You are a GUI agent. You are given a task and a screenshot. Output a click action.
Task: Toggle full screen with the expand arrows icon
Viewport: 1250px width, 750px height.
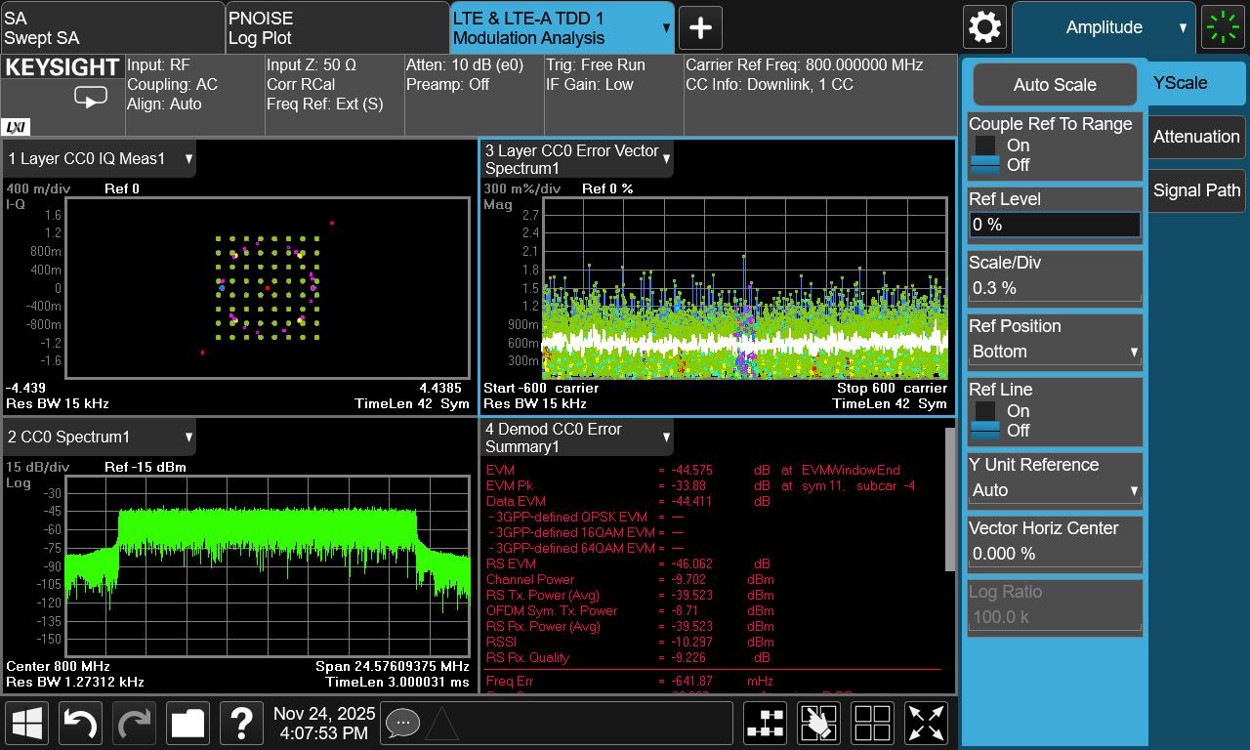pos(927,724)
